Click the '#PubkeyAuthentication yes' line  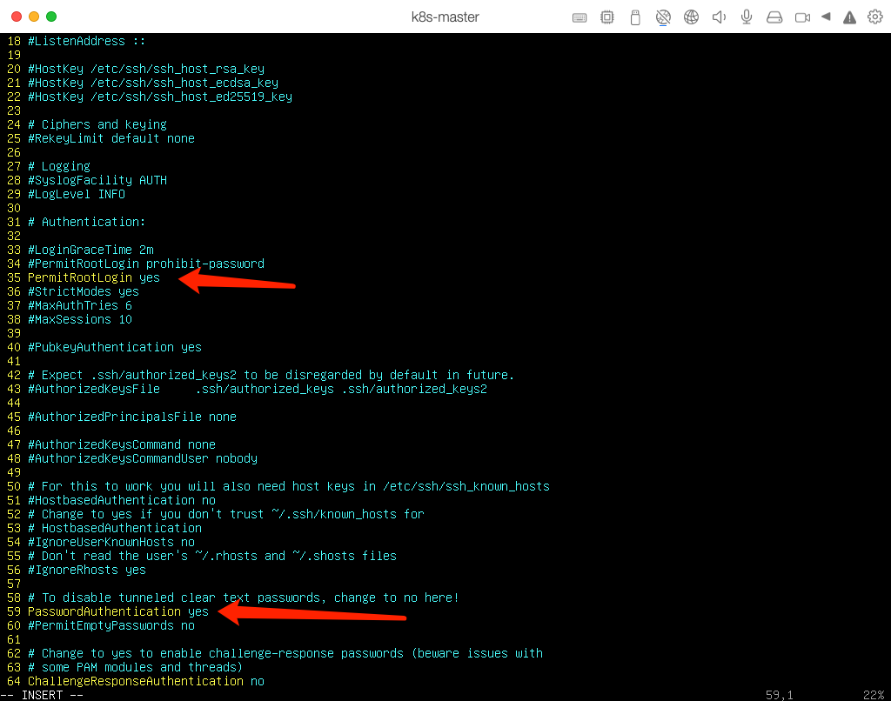coord(115,347)
